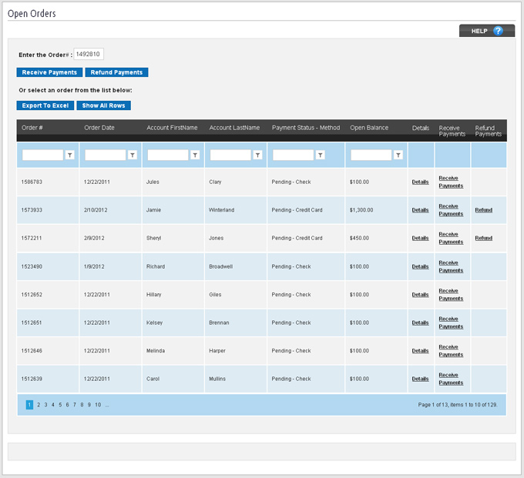Viewport: 524px width, 478px height.
Task: Click the Account LastName filter box
Action: pyautogui.click(x=230, y=155)
